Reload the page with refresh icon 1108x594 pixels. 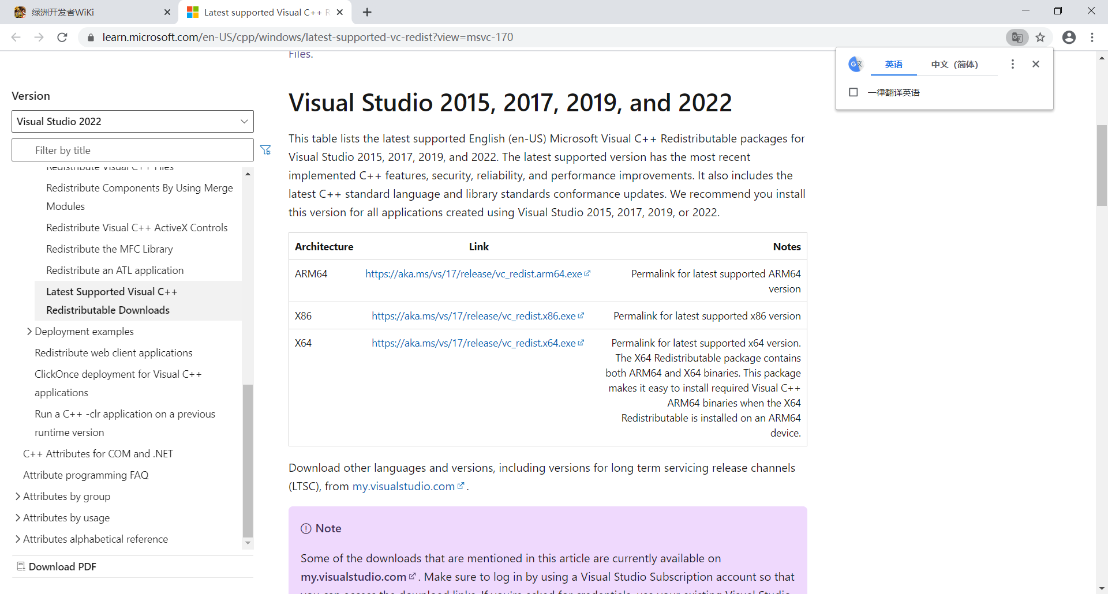point(62,37)
